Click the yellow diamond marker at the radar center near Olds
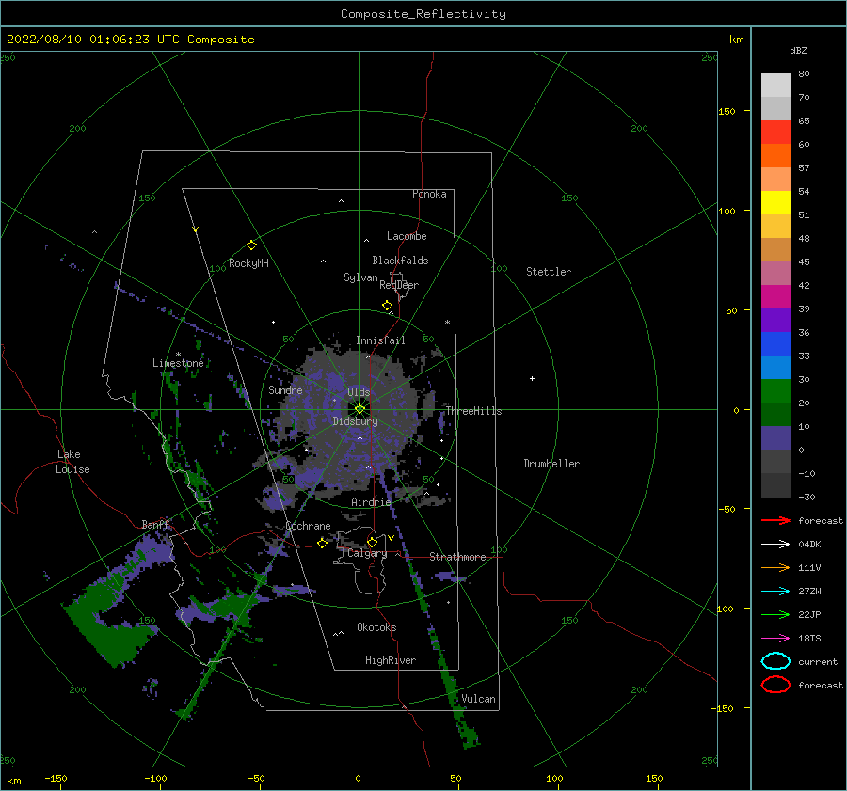 [x=360, y=409]
